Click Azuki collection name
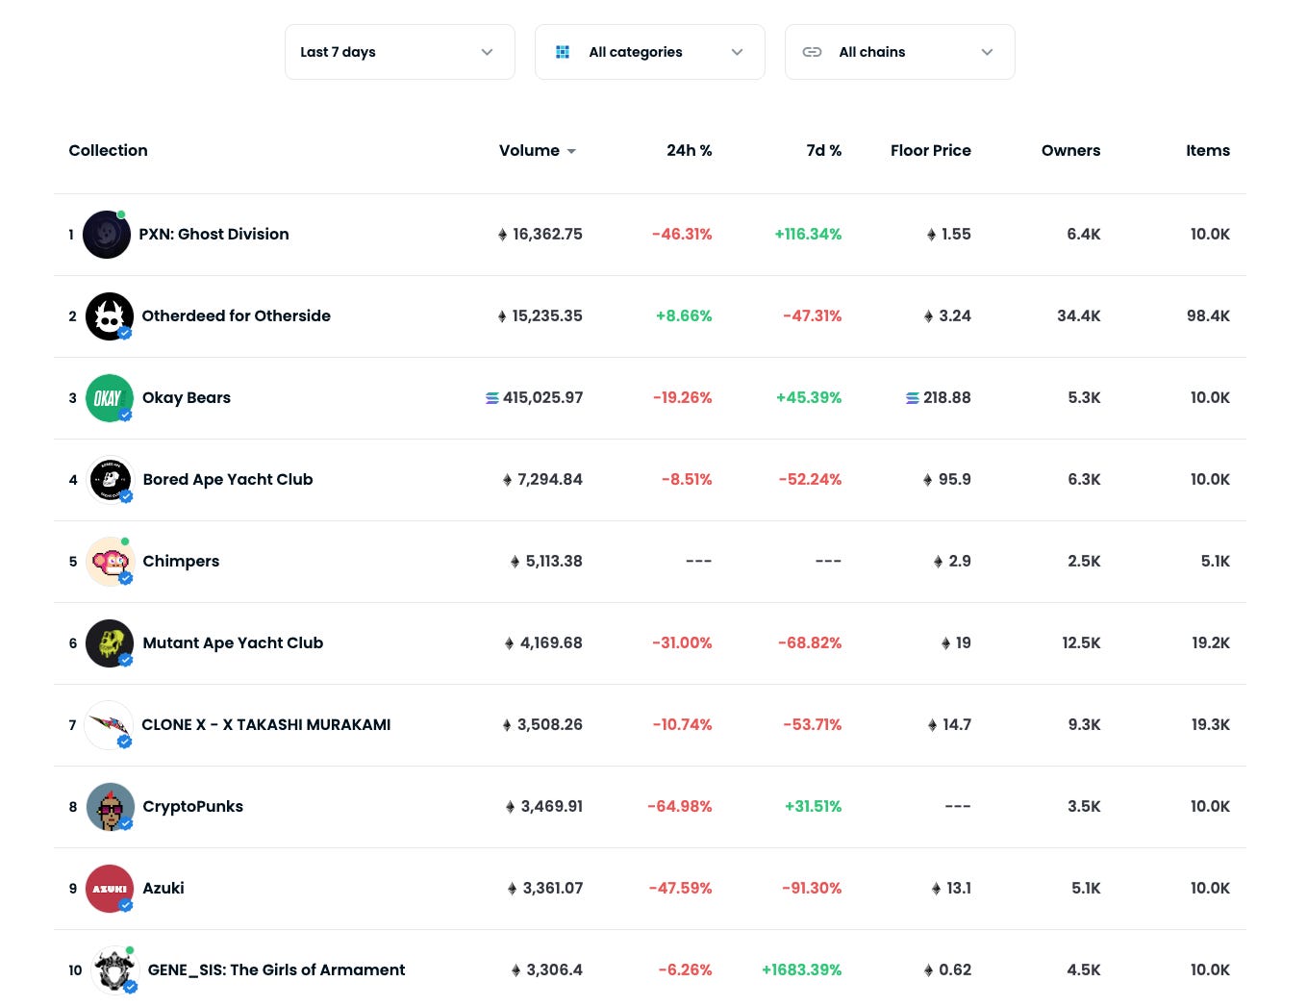 point(163,888)
